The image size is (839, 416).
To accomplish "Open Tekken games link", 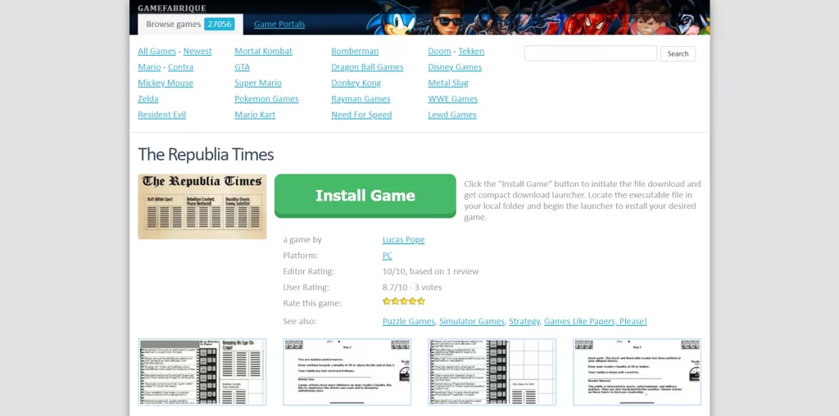I will click(x=471, y=52).
